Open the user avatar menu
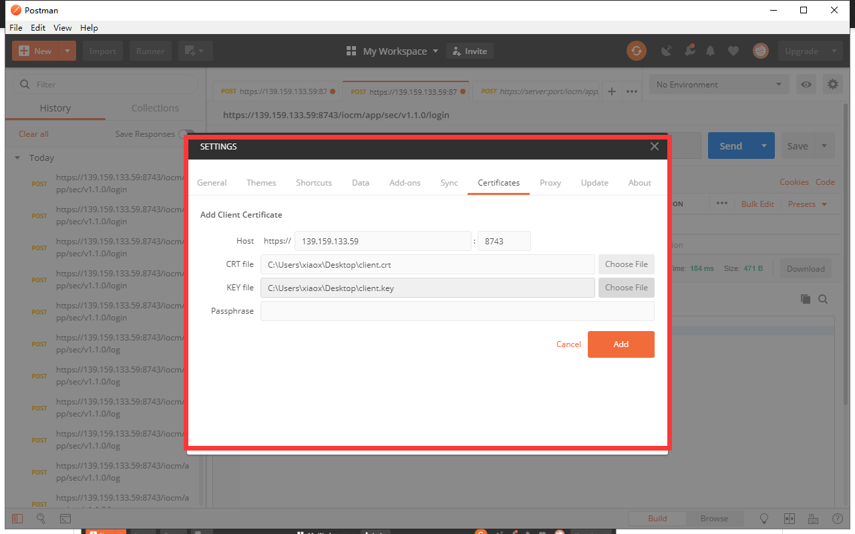 (x=760, y=51)
